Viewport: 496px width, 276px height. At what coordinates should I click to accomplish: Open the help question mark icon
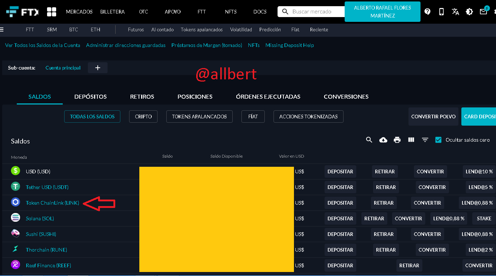(427, 12)
